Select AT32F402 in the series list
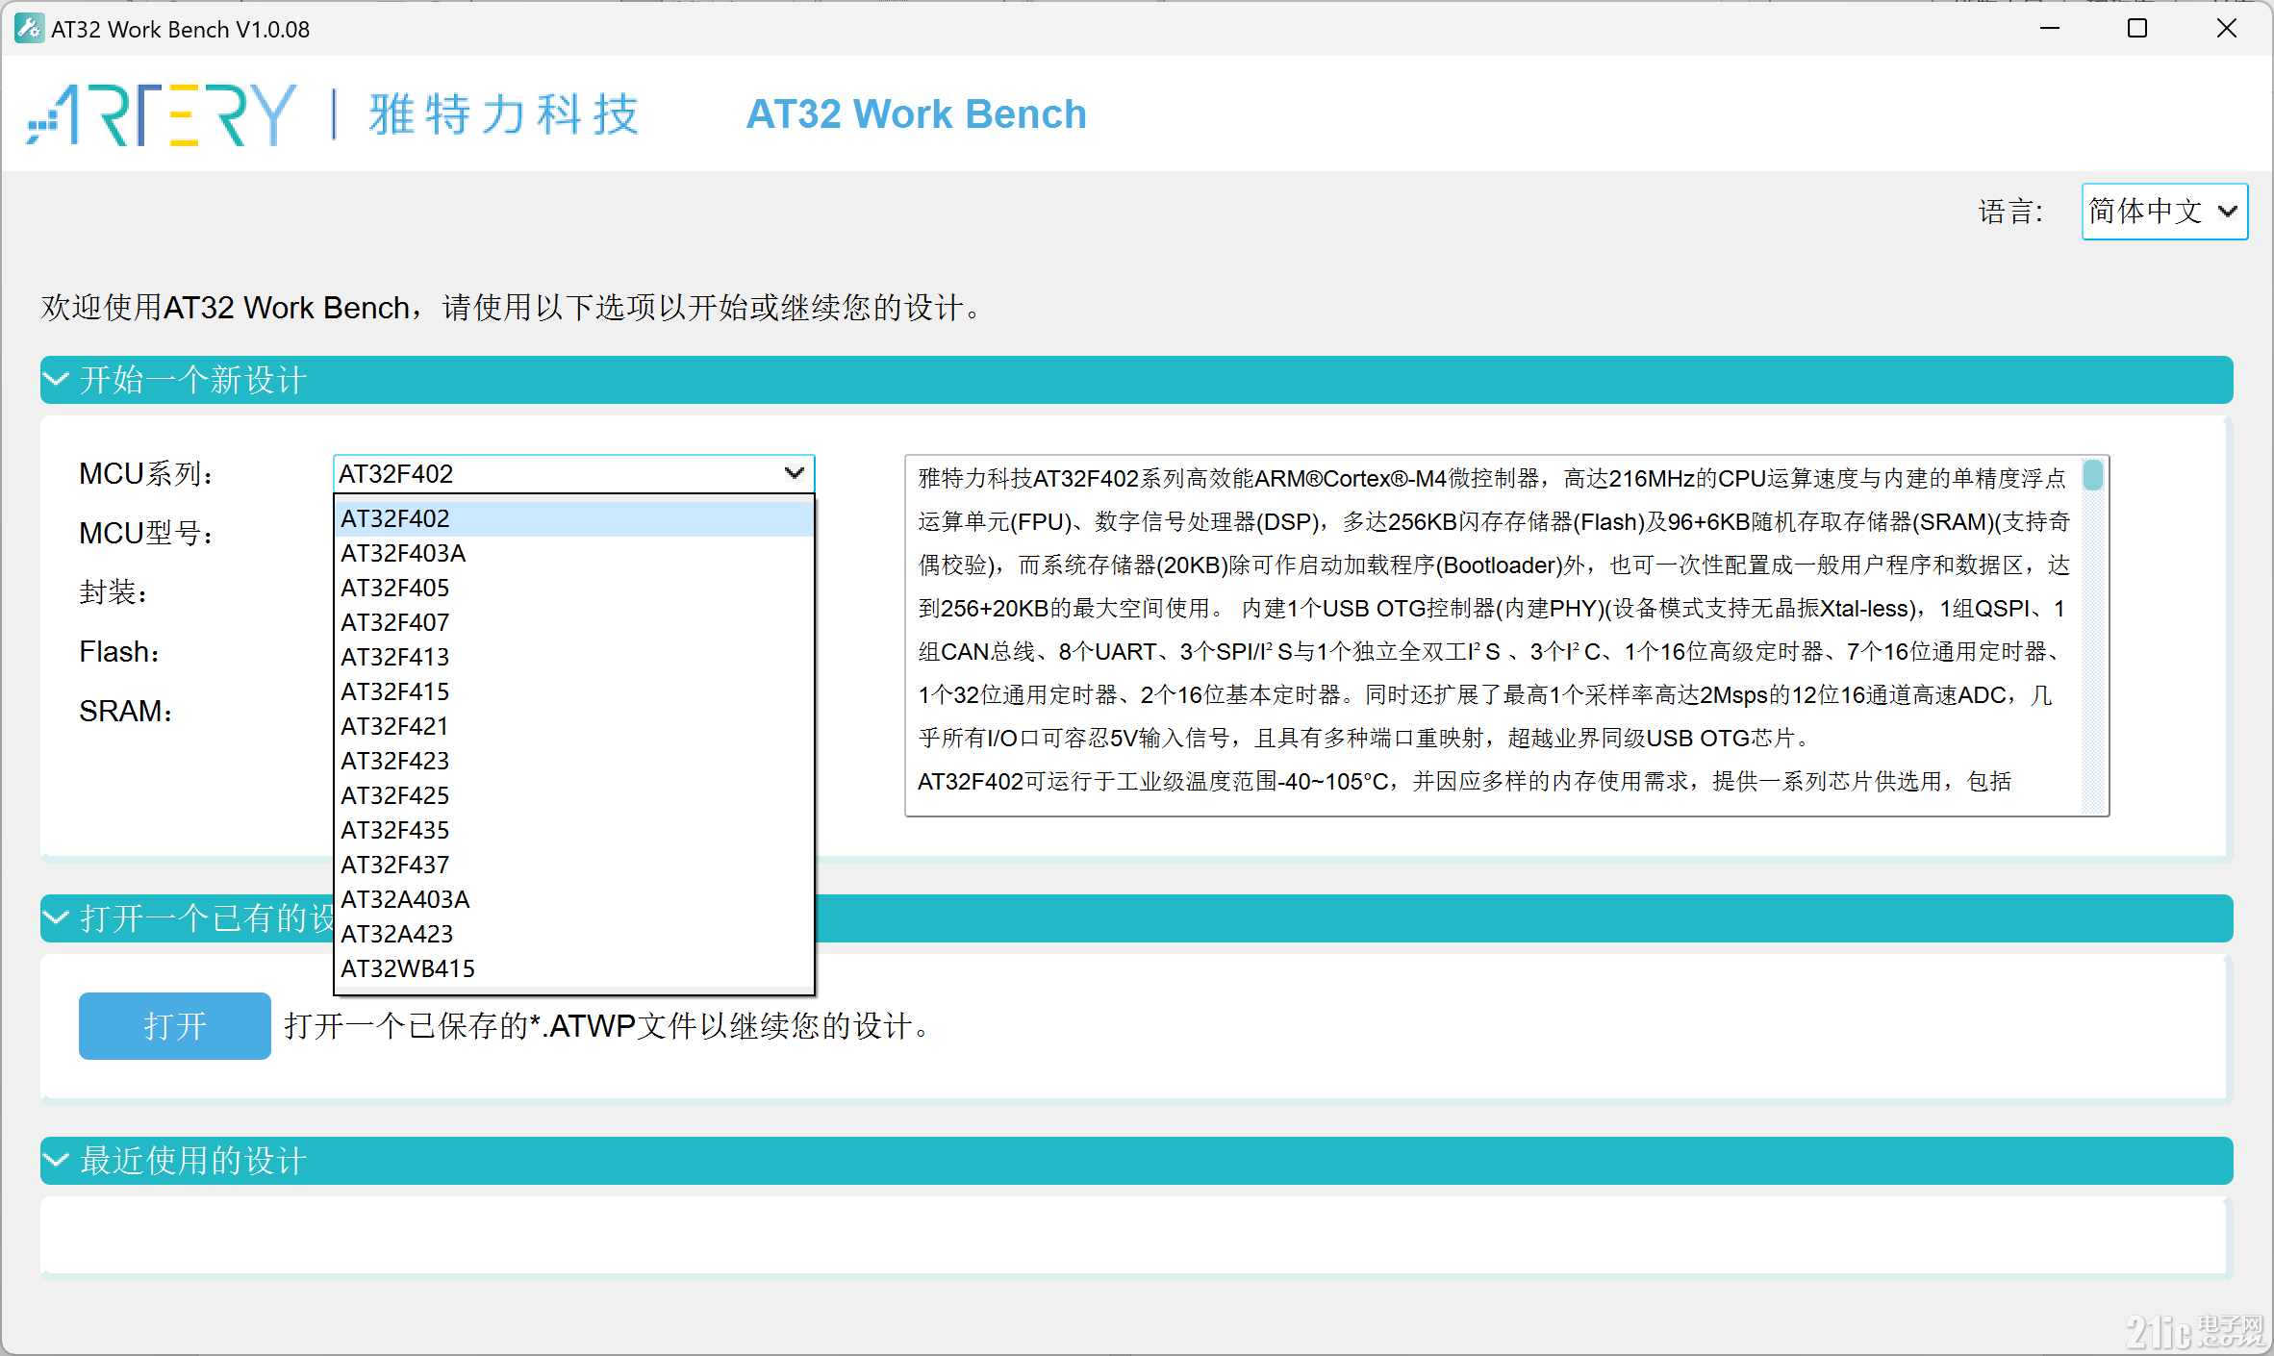 click(573, 518)
